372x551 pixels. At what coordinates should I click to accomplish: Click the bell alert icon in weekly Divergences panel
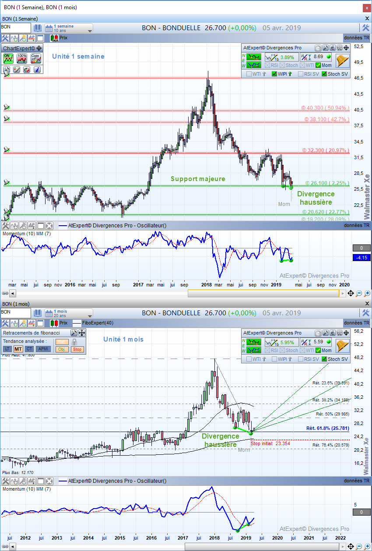(x=343, y=60)
